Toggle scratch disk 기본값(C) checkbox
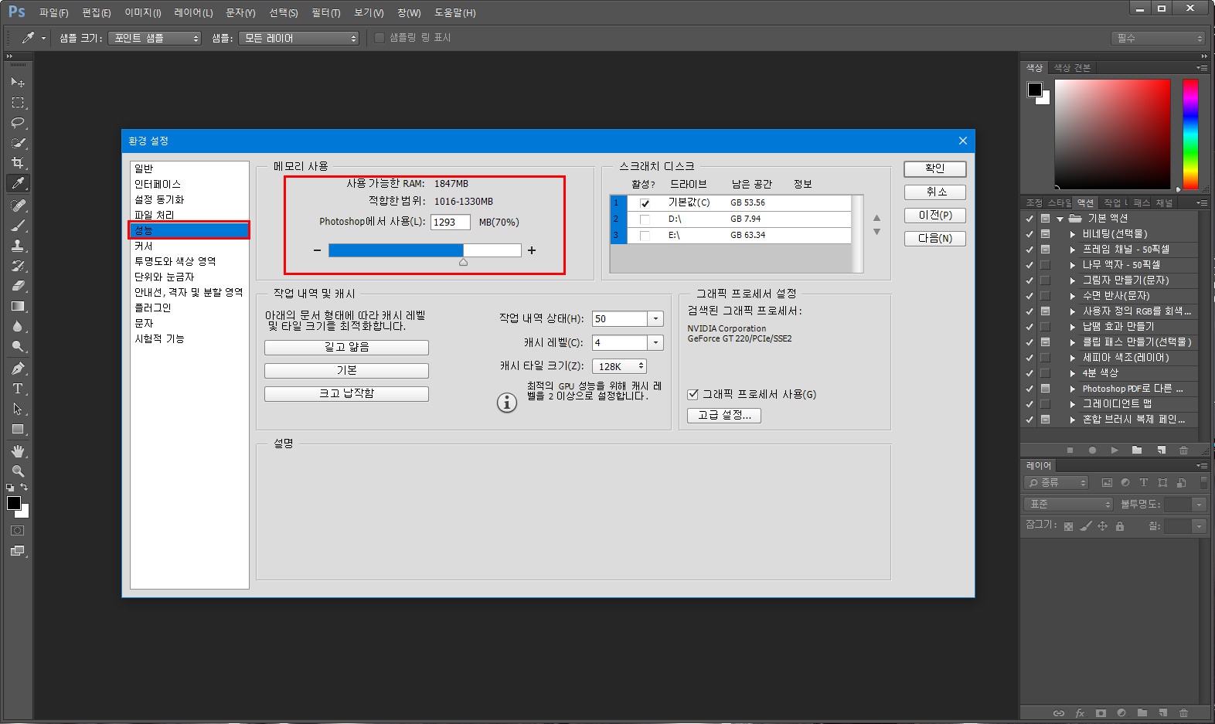Image resolution: width=1215 pixels, height=724 pixels. click(x=645, y=203)
